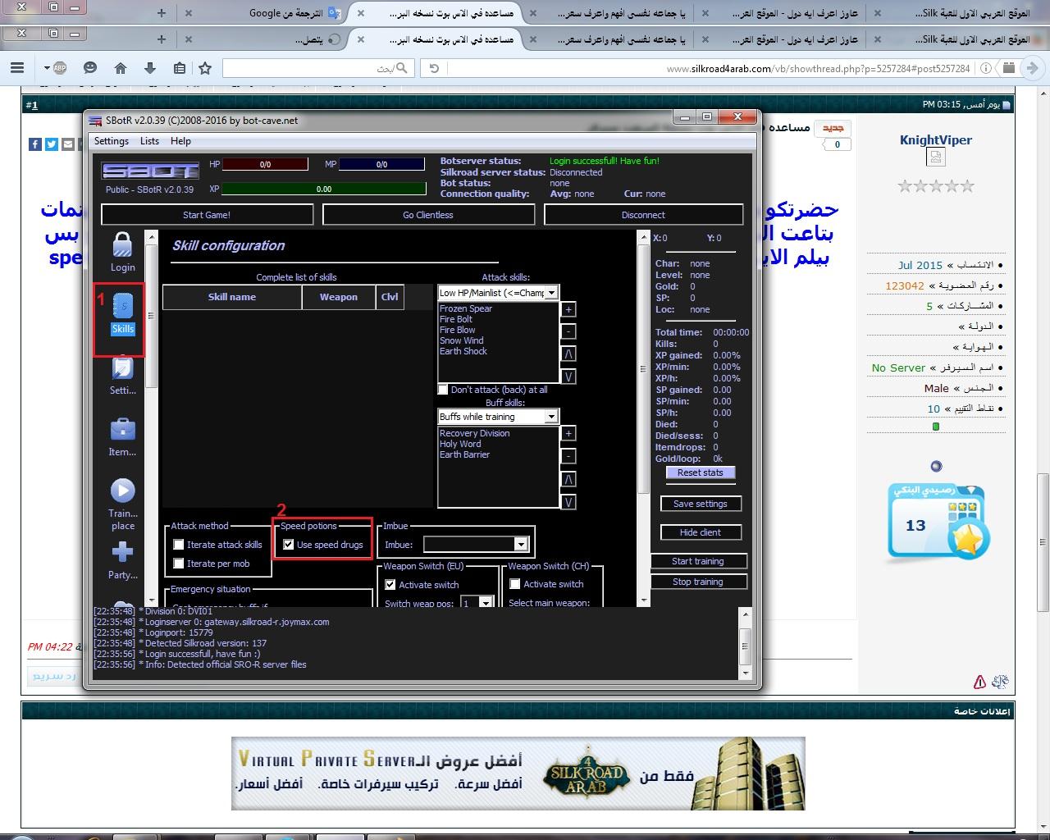Open KnightViper user profile link

pos(936,139)
